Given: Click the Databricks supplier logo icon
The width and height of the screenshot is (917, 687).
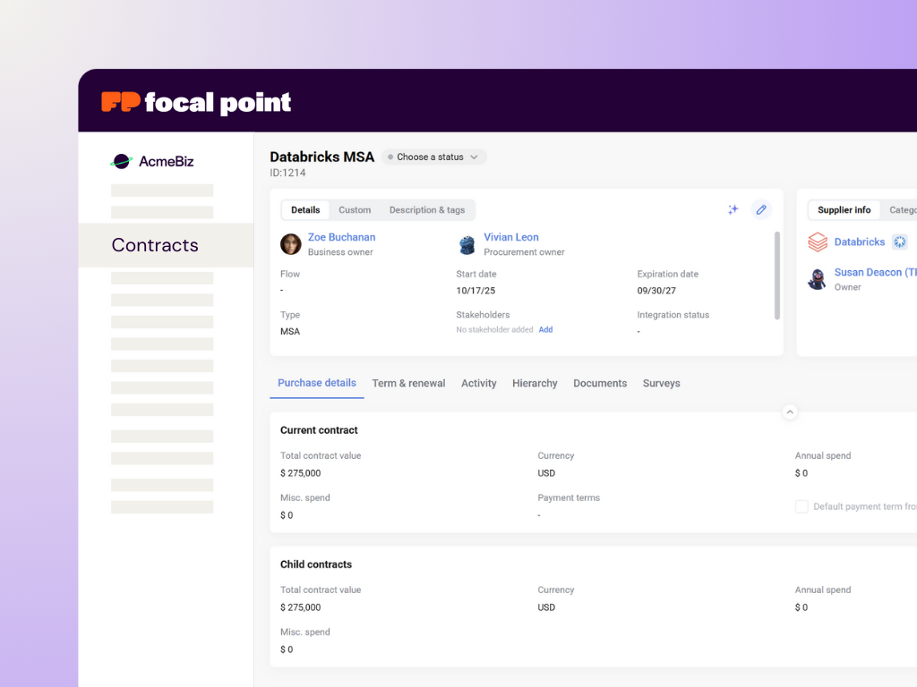Looking at the screenshot, I should (x=818, y=242).
